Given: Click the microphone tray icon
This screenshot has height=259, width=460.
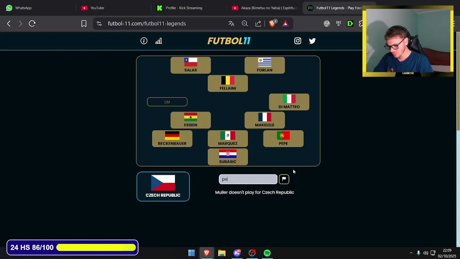Looking at the screenshot, I should tap(418, 253).
